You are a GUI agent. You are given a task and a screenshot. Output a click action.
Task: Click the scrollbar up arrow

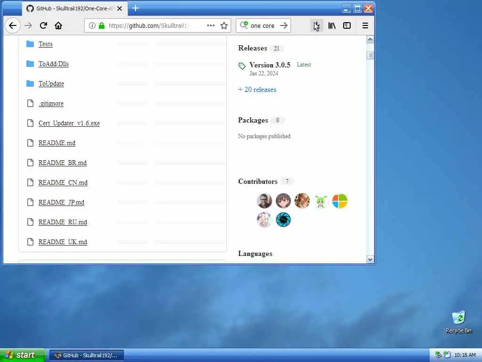click(x=370, y=40)
